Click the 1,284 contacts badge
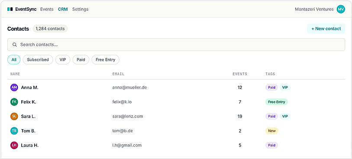The image size is (352, 159). (50, 29)
